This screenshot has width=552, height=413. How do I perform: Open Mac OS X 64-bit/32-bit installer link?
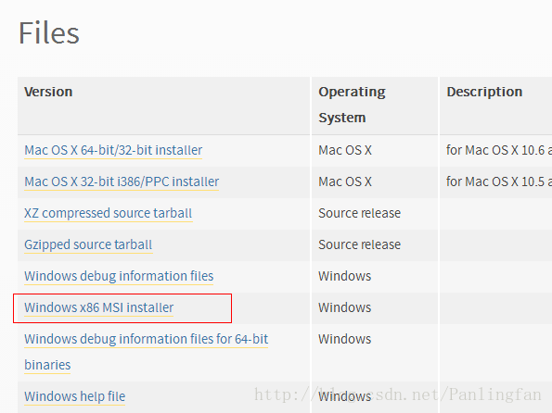(113, 150)
